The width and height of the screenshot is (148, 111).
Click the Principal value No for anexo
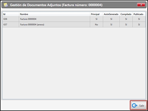click(x=96, y=25)
